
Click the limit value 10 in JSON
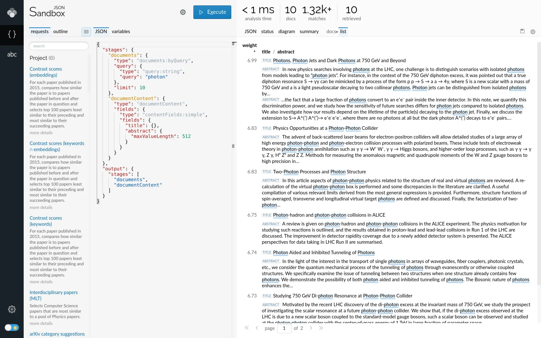coord(142,88)
